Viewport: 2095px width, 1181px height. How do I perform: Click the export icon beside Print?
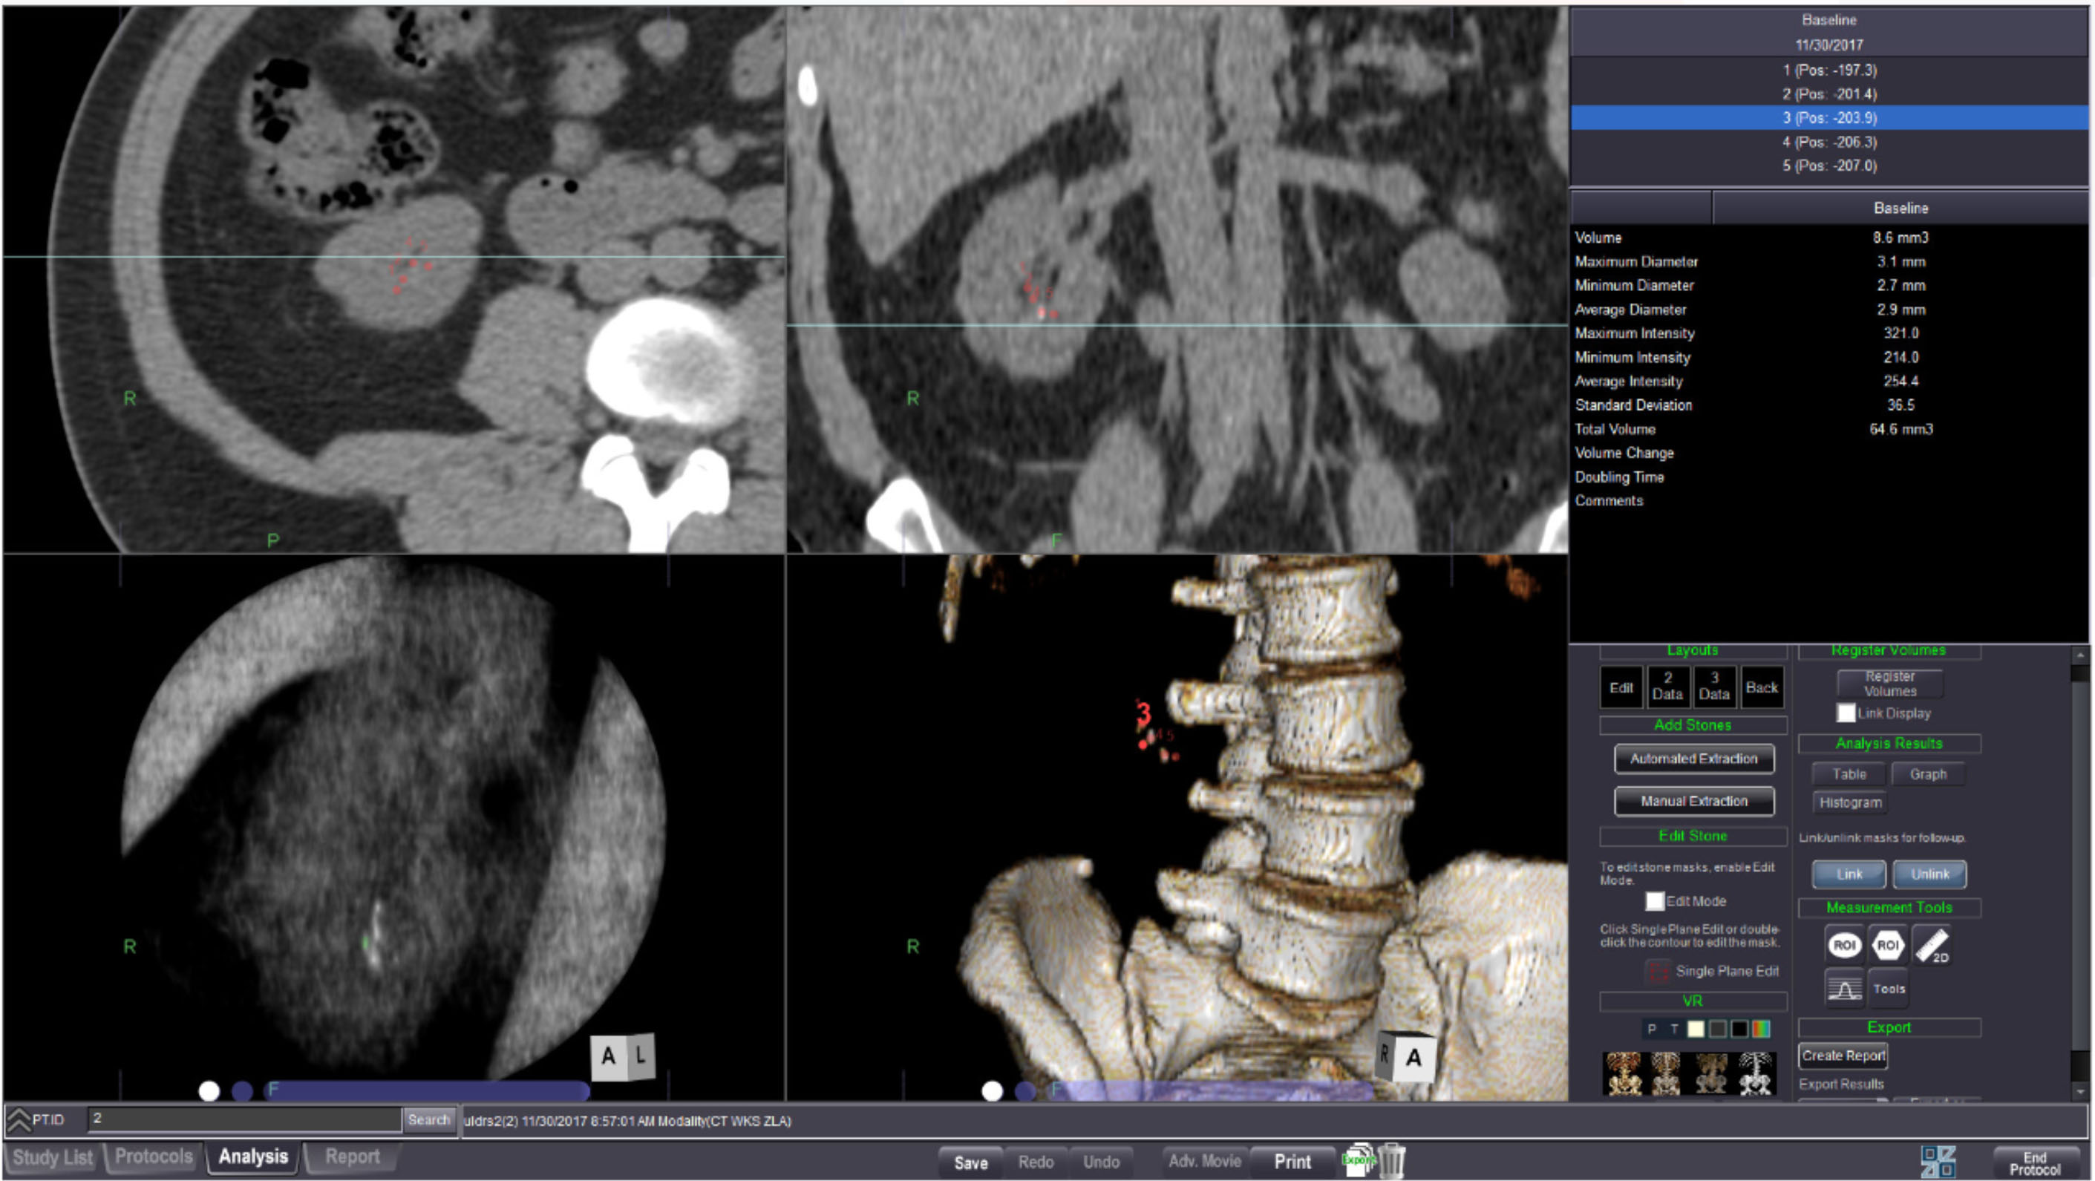(x=1357, y=1160)
